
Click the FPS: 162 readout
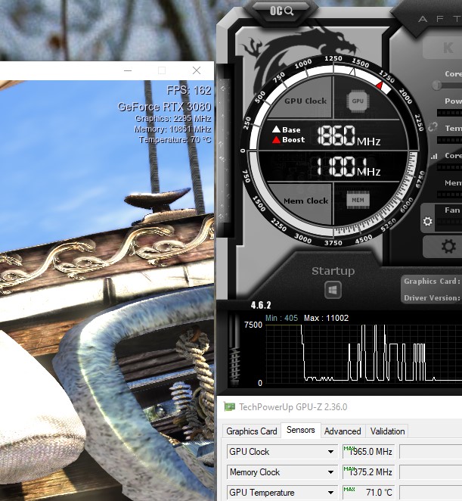pyautogui.click(x=189, y=90)
